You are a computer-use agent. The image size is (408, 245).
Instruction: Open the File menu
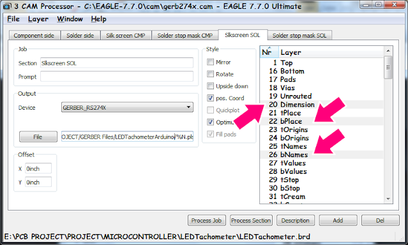point(13,19)
